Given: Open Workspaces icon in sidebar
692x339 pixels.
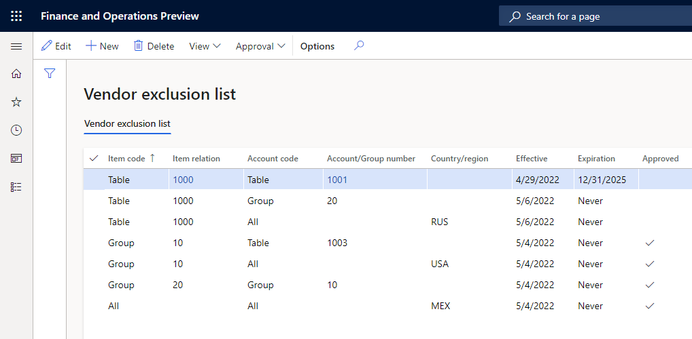Looking at the screenshot, I should coord(16,158).
